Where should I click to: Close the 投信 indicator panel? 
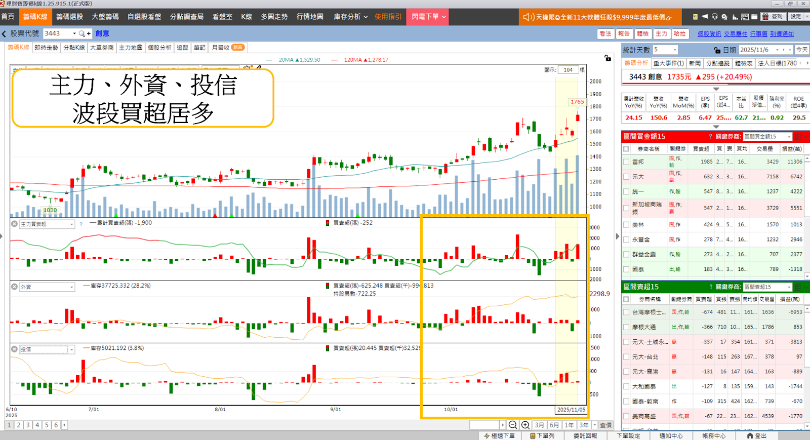[14, 349]
